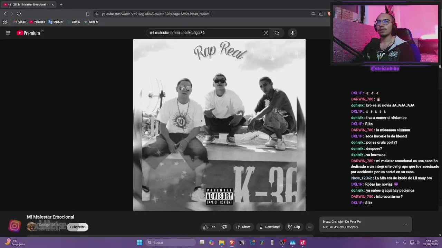Click the tray microphone icon
Image resolution: width=442 pixels, height=248 pixels.
click(404, 242)
